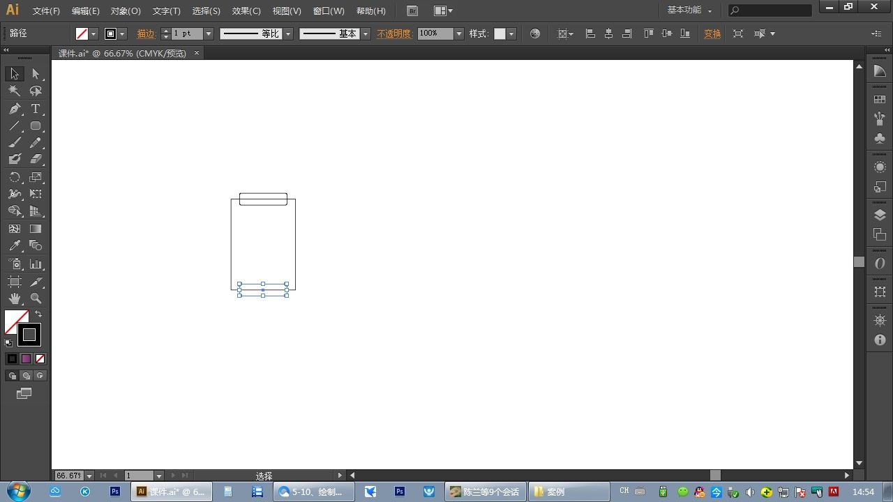
Task: Open the Brushes panel icon
Action: (880, 119)
